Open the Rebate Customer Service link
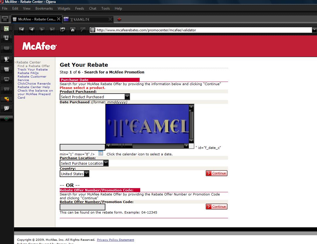This screenshot has width=317, height=244. click(32, 78)
